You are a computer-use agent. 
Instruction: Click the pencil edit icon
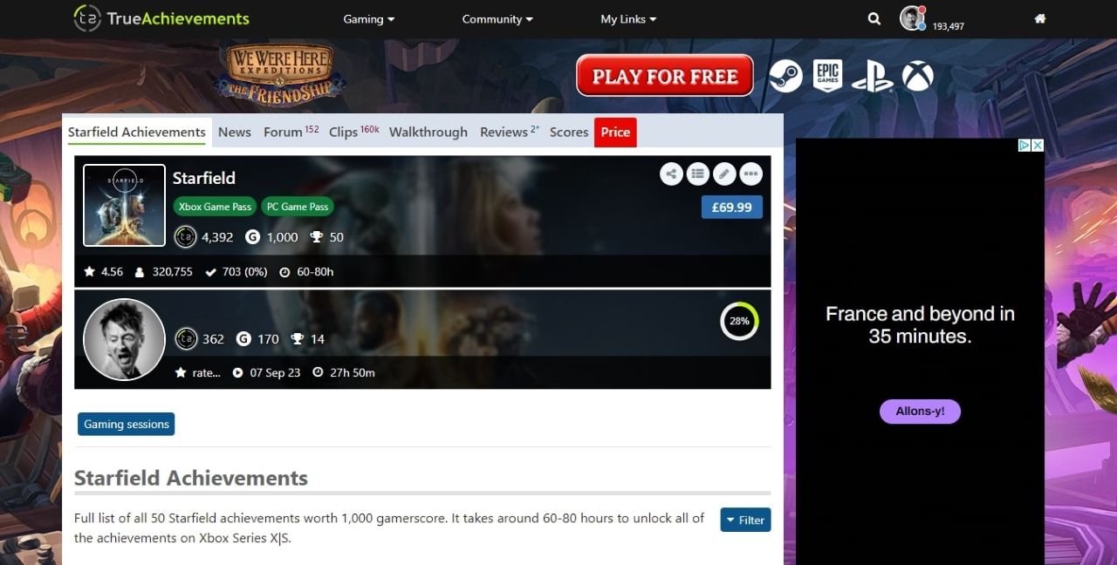[x=724, y=174]
